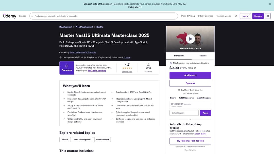Click the Premium included check icon

tap(170, 63)
